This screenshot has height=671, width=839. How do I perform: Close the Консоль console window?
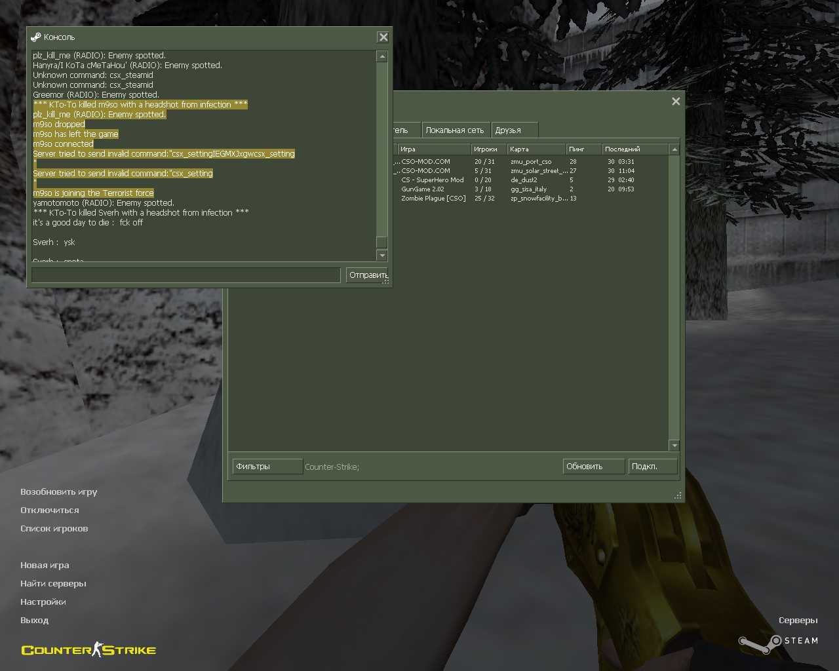(x=383, y=37)
